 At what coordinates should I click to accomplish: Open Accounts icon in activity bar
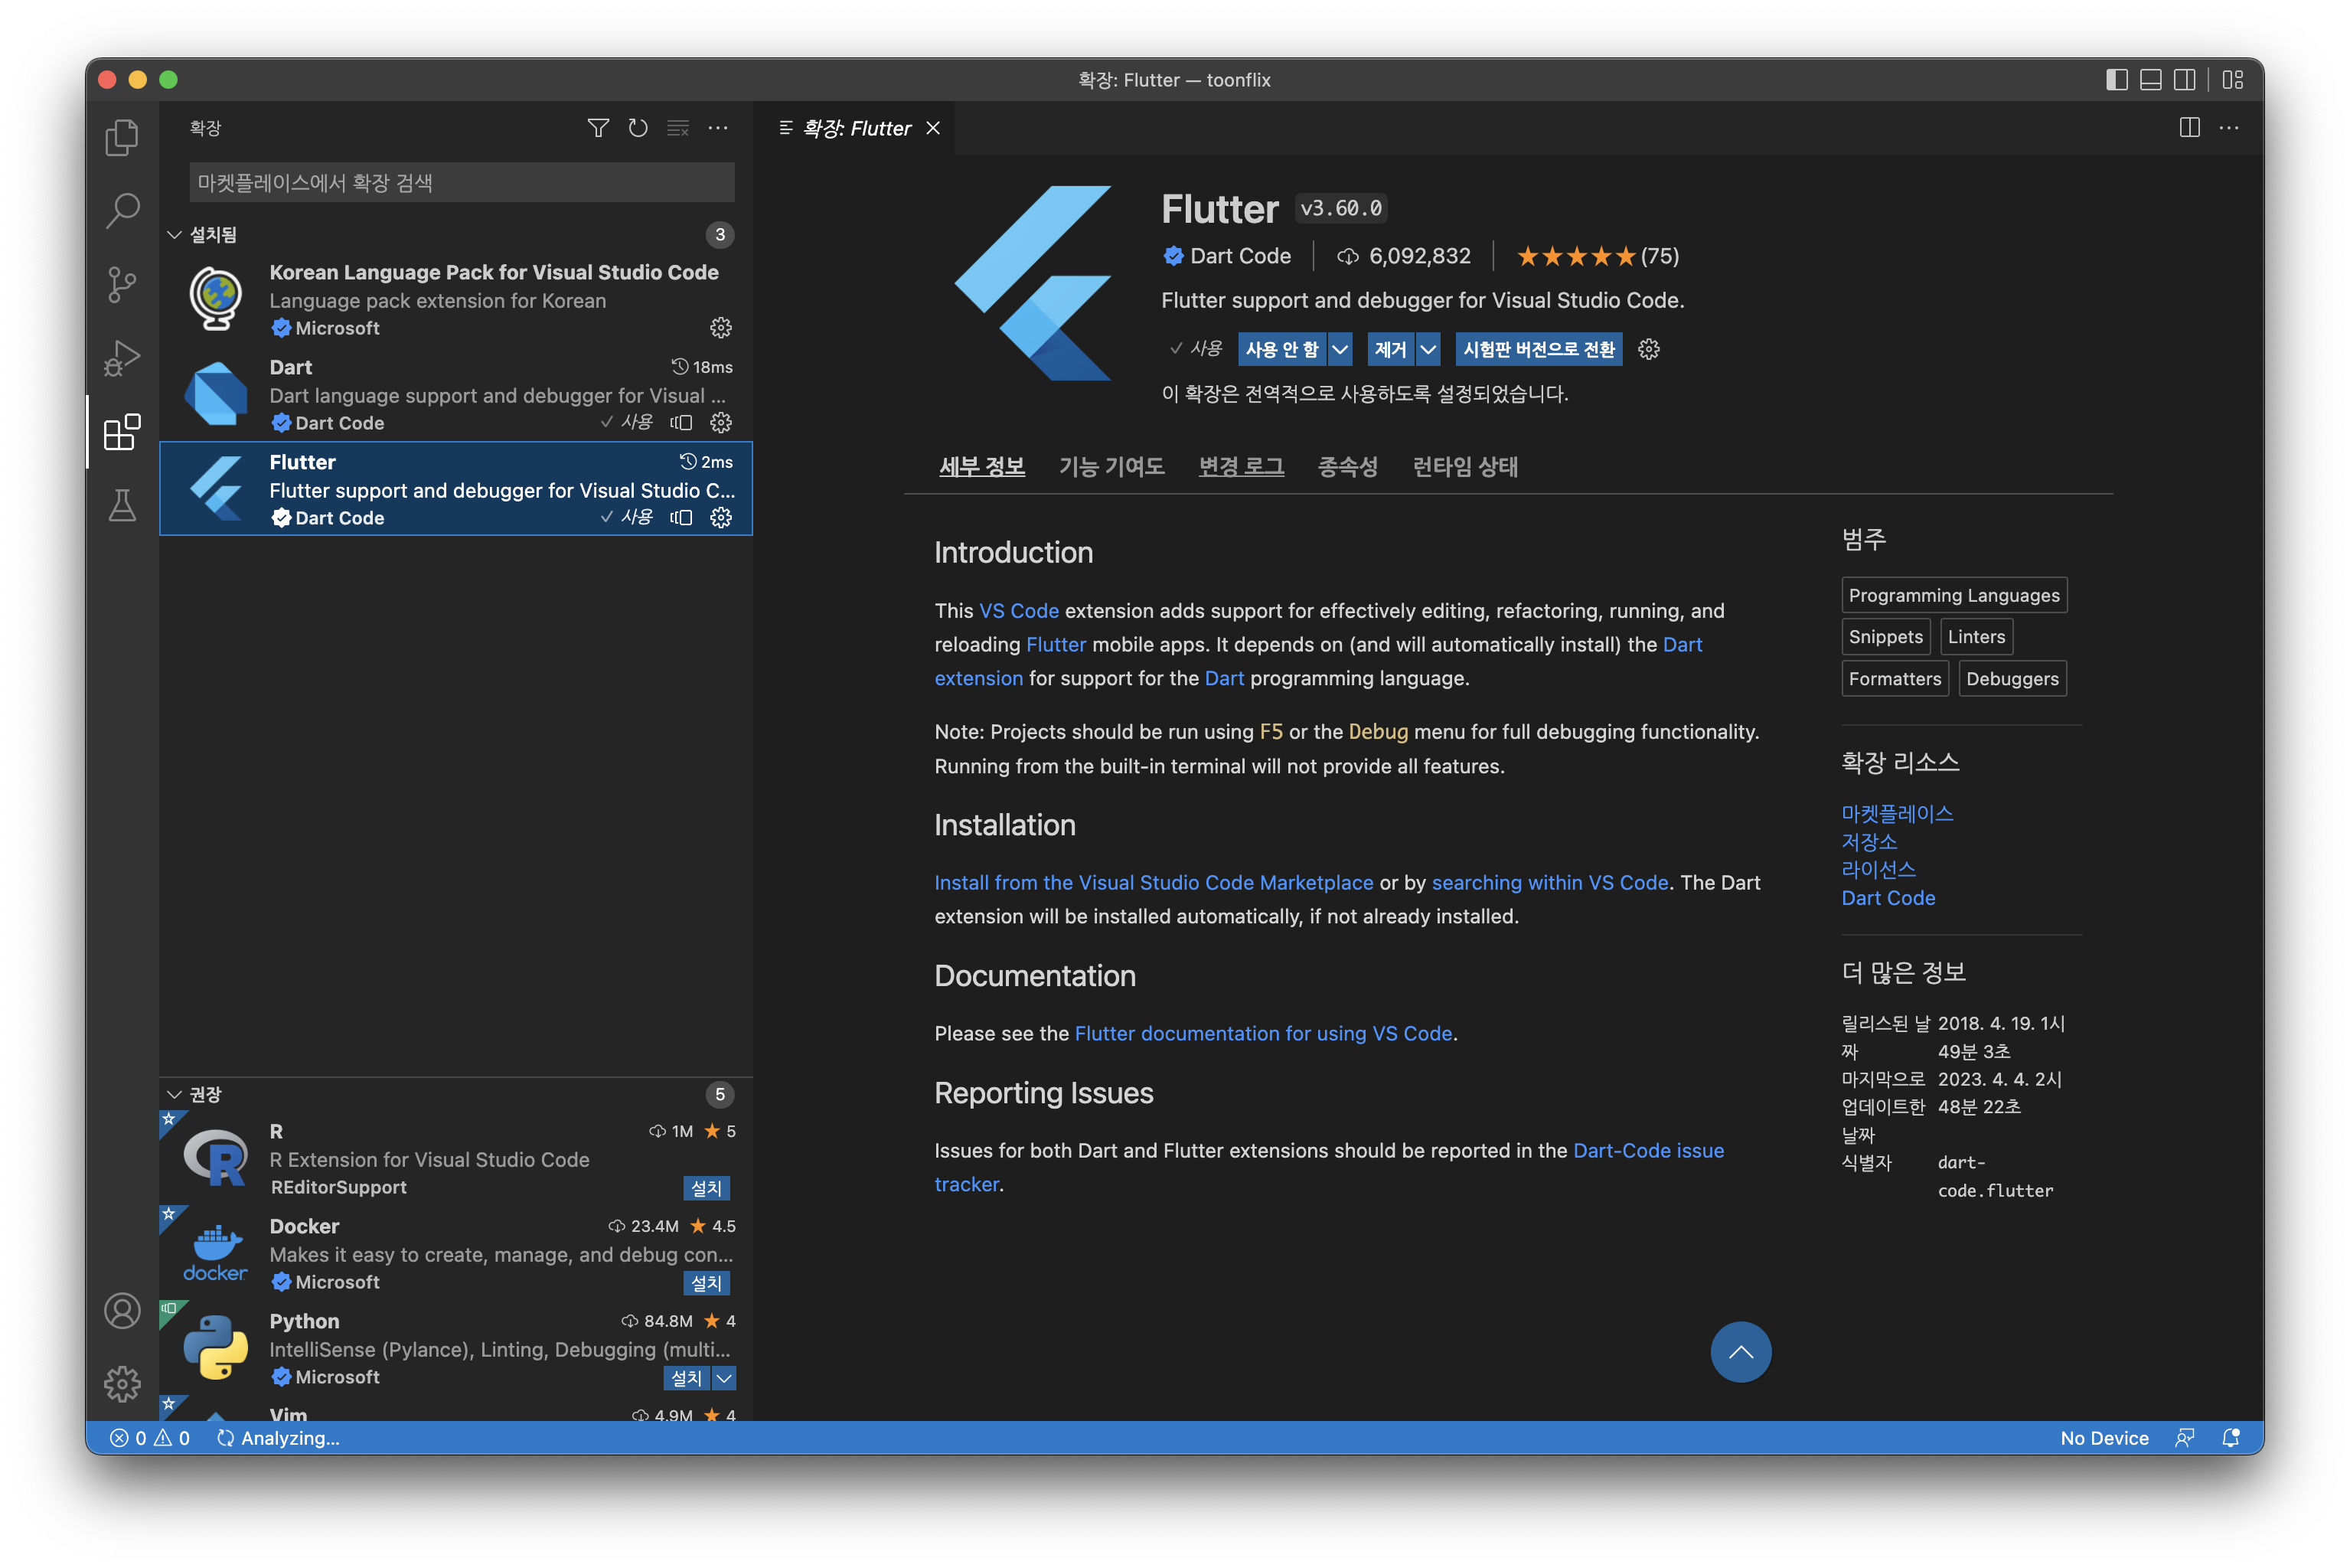click(122, 1311)
